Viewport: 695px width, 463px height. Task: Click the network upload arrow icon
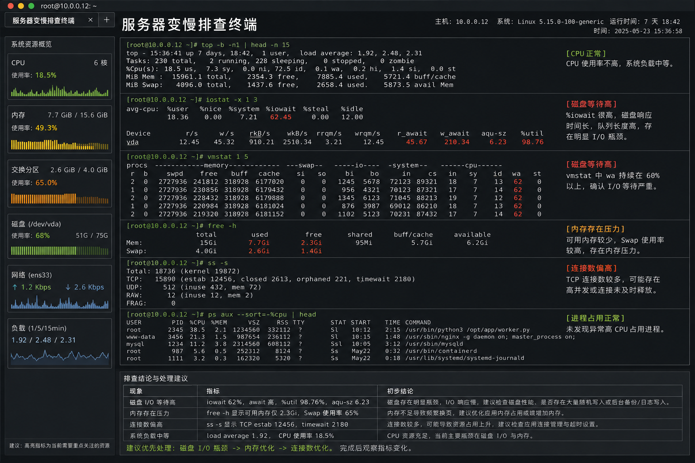coord(15,287)
